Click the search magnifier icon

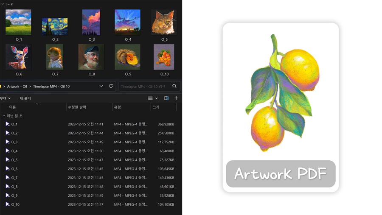174,86
